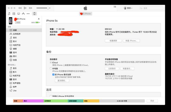Open the Up Next list icon
This screenshot has width=171, height=112.
(115, 7)
